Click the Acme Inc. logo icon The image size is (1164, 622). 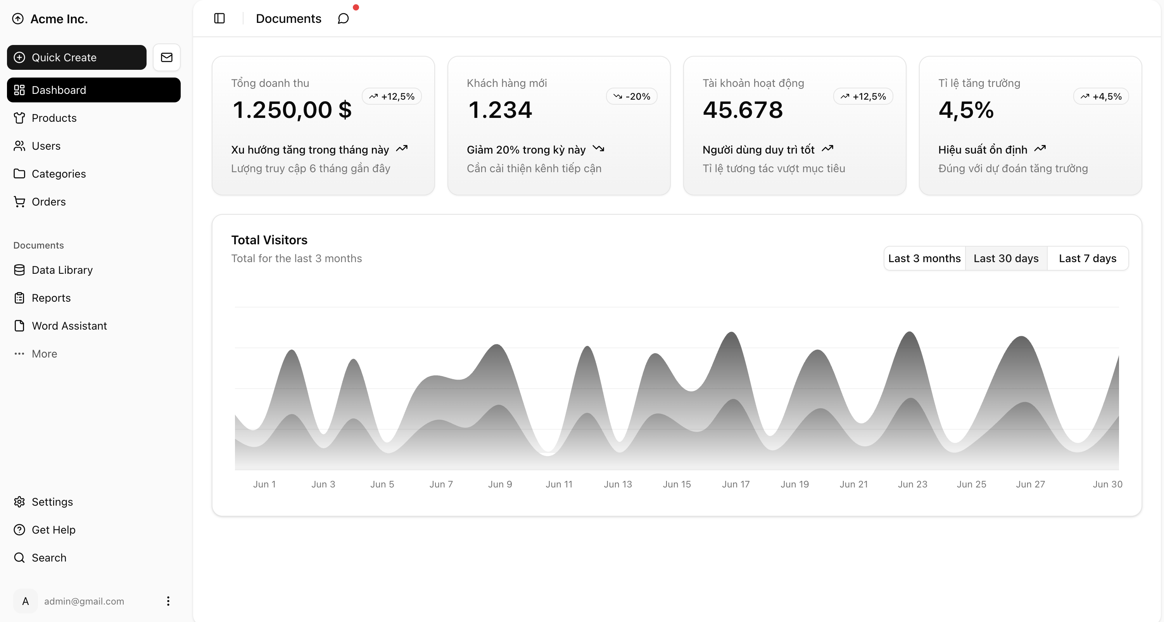[x=17, y=19]
